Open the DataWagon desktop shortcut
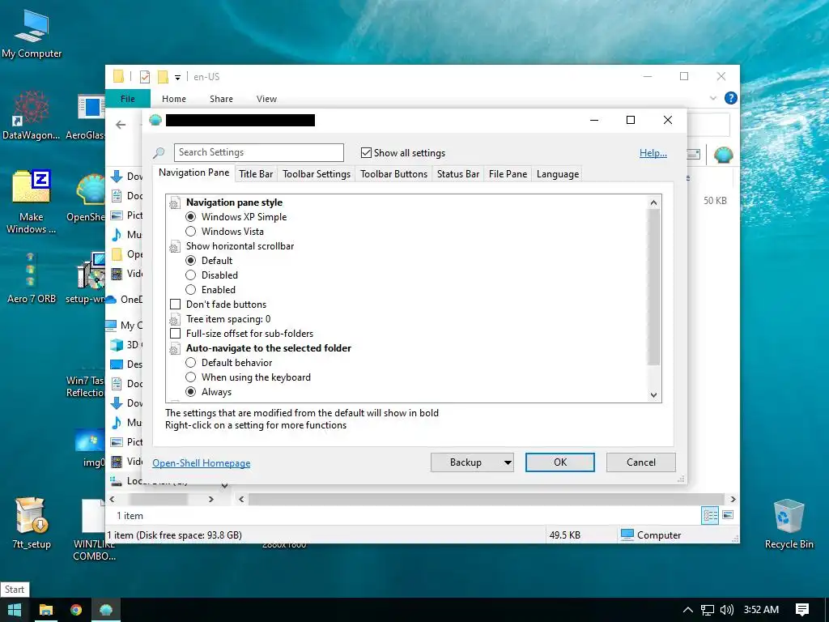Viewport: 829px width, 622px height. (x=31, y=115)
